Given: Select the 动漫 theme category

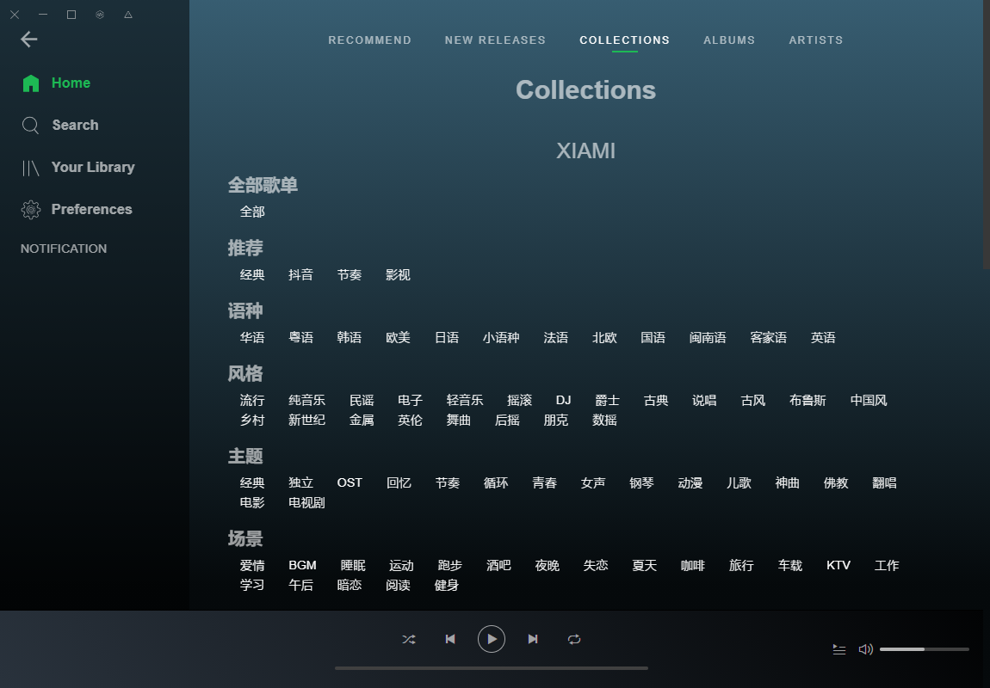Looking at the screenshot, I should point(690,483).
